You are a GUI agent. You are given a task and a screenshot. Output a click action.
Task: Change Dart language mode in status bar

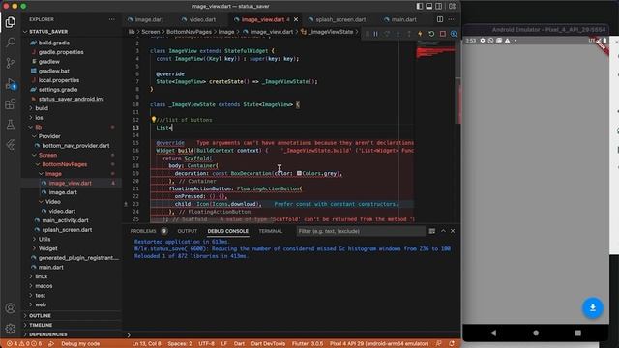(239, 344)
